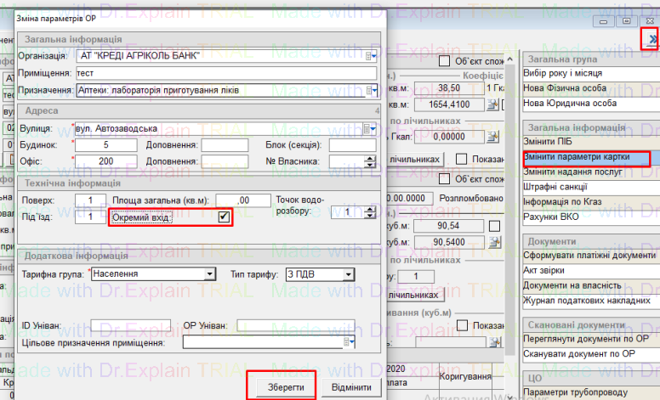Open the Тип тарифу dropdown
Viewport: 660px width, 400px height.
[347, 274]
